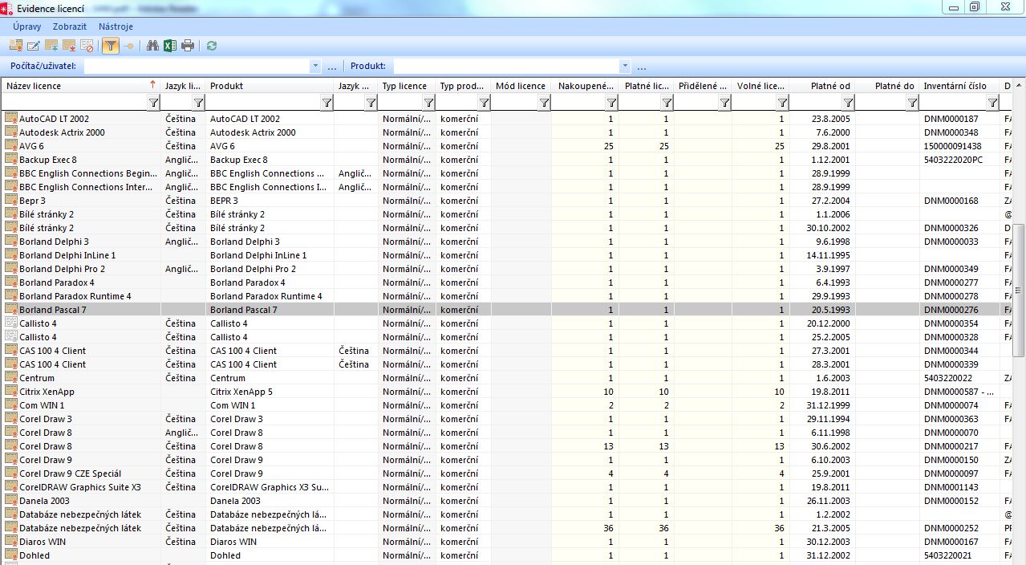Select the AVG 6 license name
This screenshot has width=1026, height=565.
tap(31, 146)
